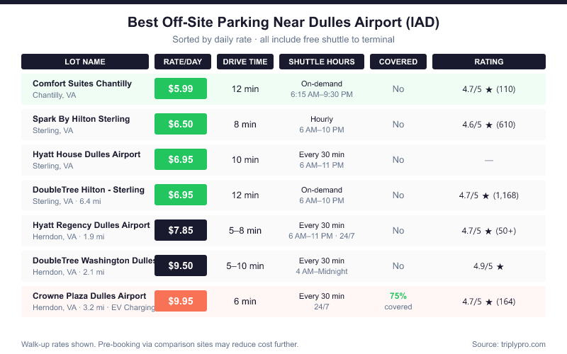Select the $7.85 dark rate badge
This screenshot has height=354, width=567.
pyautogui.click(x=181, y=231)
